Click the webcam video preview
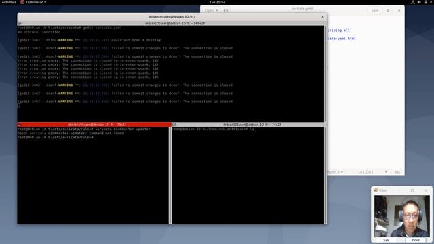Image resolution: width=434 pixels, height=244 pixels. pyautogui.click(x=402, y=216)
